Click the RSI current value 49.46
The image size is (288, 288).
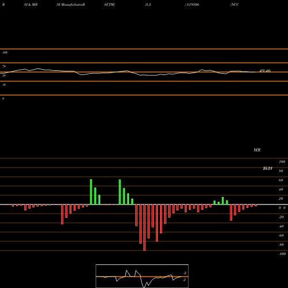coord(265,71)
